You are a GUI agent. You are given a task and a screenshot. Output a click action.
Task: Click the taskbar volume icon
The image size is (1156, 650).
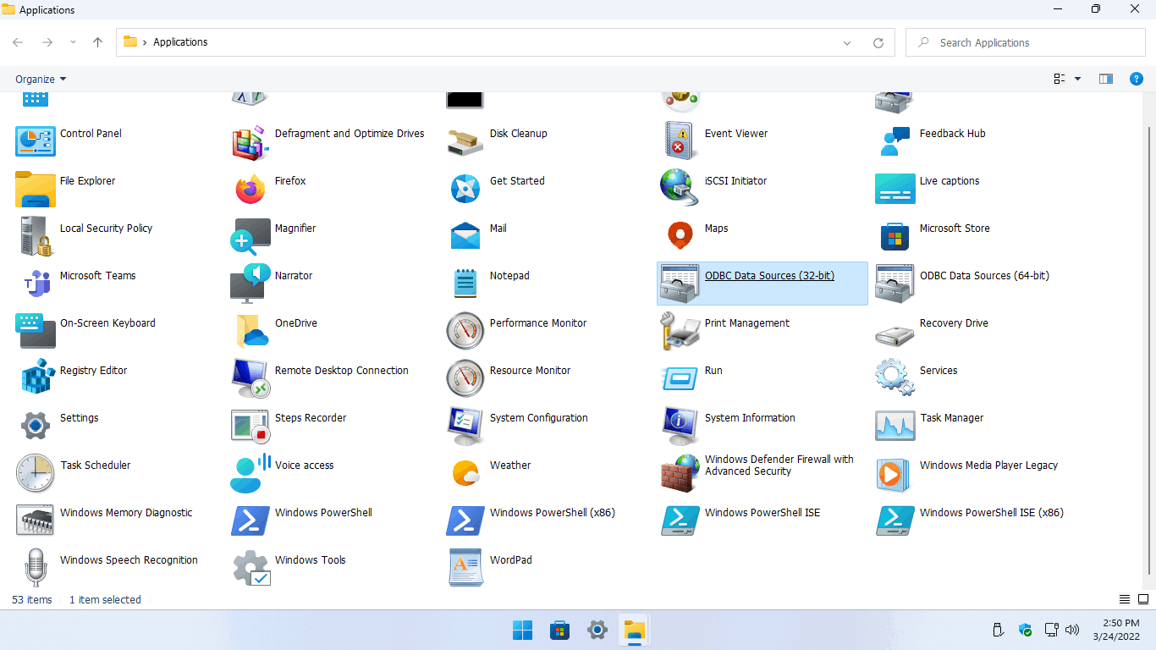(1072, 630)
